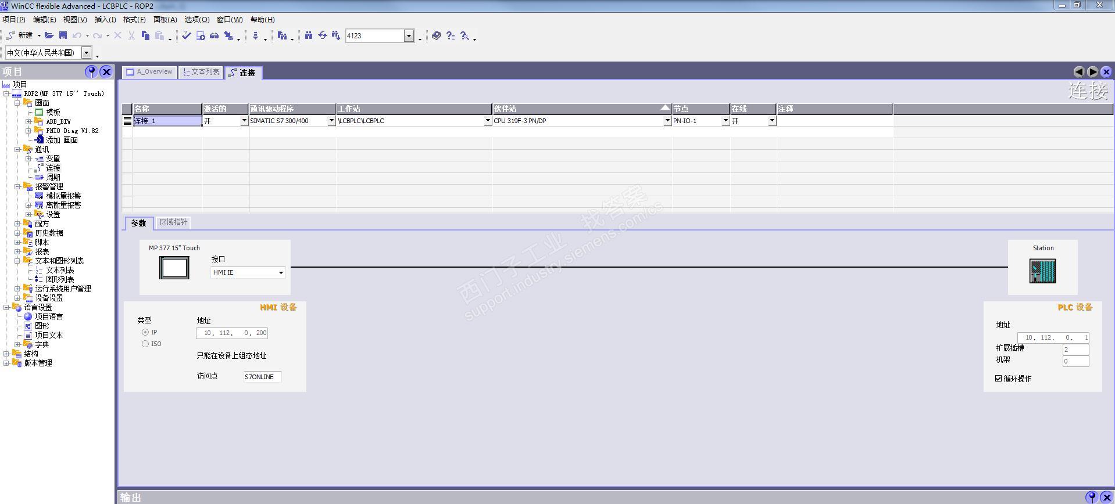Open the SIMATIC S7 300/400 driver dropdown
The height and width of the screenshot is (504, 1115).
click(331, 121)
